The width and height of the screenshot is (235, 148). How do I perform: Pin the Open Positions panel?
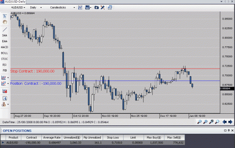point(229,130)
